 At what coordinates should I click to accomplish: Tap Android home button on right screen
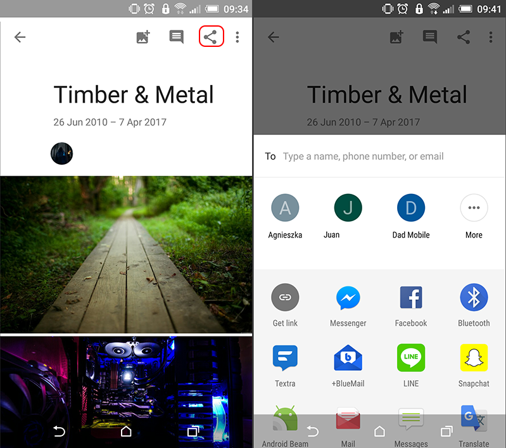379,431
